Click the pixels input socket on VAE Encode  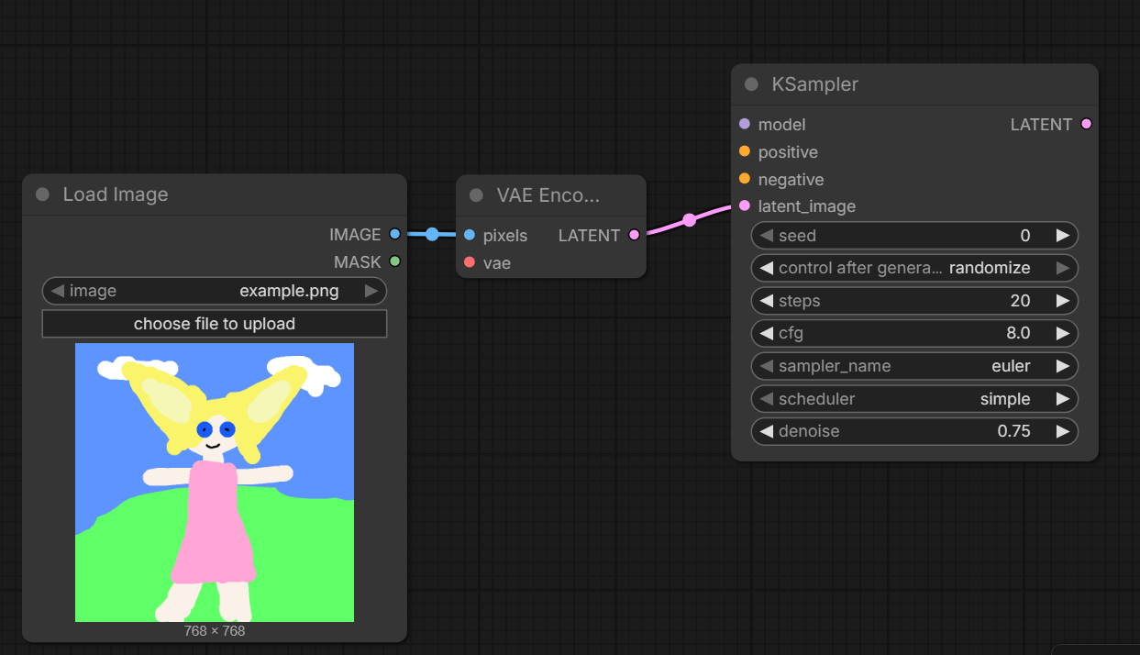pos(470,235)
